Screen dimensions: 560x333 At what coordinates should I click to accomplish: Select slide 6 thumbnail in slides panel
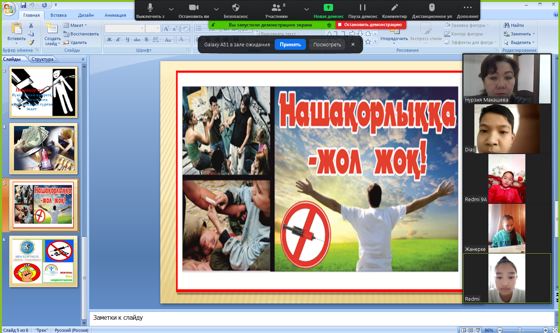[44, 261]
